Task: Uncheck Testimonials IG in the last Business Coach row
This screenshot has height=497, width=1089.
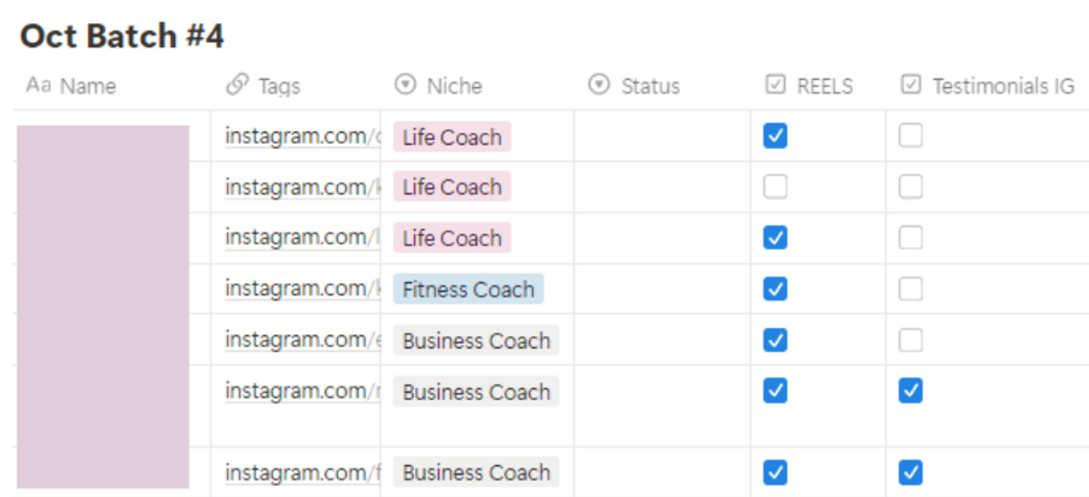Action: point(911,472)
